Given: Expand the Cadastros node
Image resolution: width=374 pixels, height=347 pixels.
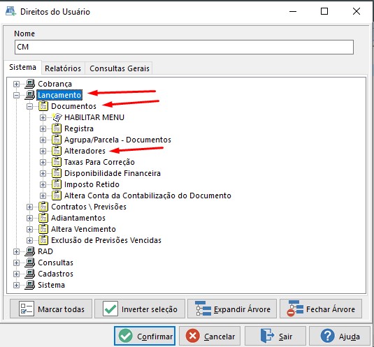Looking at the screenshot, I should [16, 274].
